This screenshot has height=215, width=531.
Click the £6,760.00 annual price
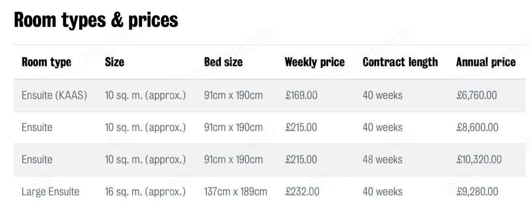tap(476, 95)
